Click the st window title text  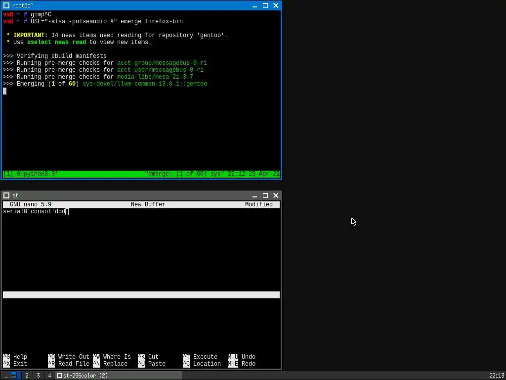tap(15, 195)
